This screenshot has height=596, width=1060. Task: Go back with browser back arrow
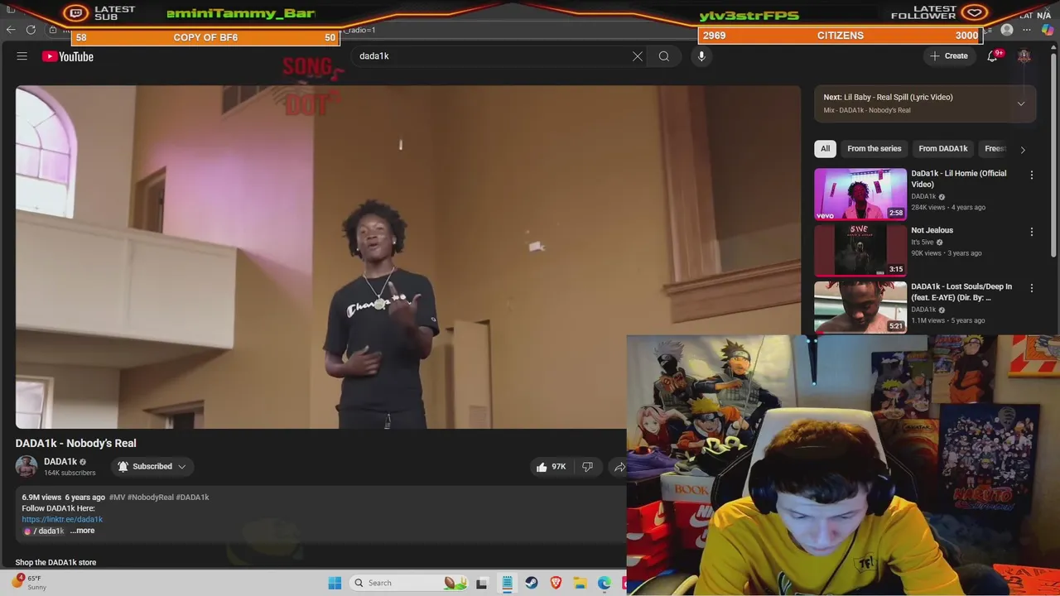11,30
